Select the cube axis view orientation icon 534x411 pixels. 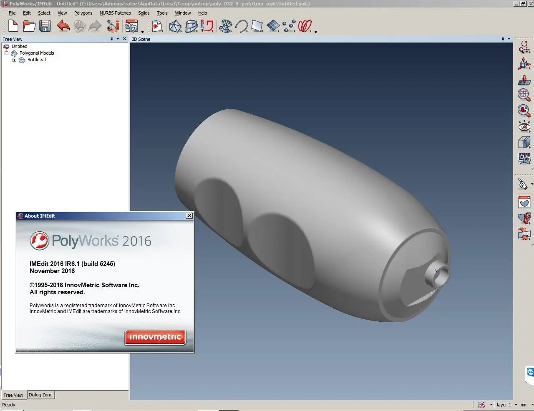tap(524, 64)
